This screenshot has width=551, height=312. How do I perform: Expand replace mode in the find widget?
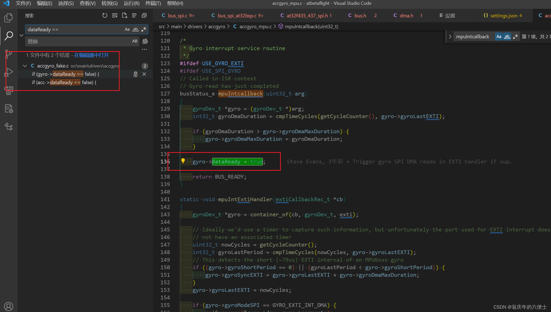click(x=450, y=37)
